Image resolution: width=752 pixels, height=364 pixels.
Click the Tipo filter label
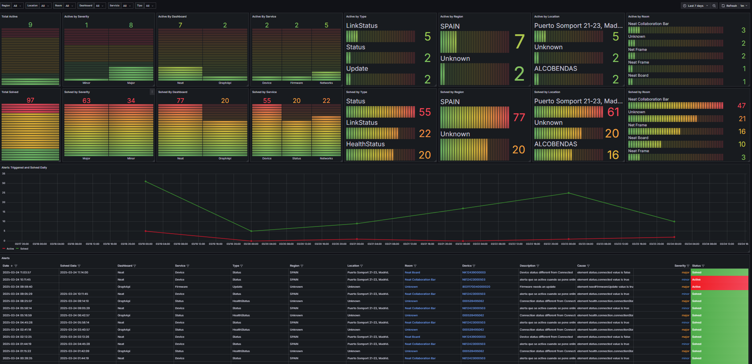pos(139,6)
